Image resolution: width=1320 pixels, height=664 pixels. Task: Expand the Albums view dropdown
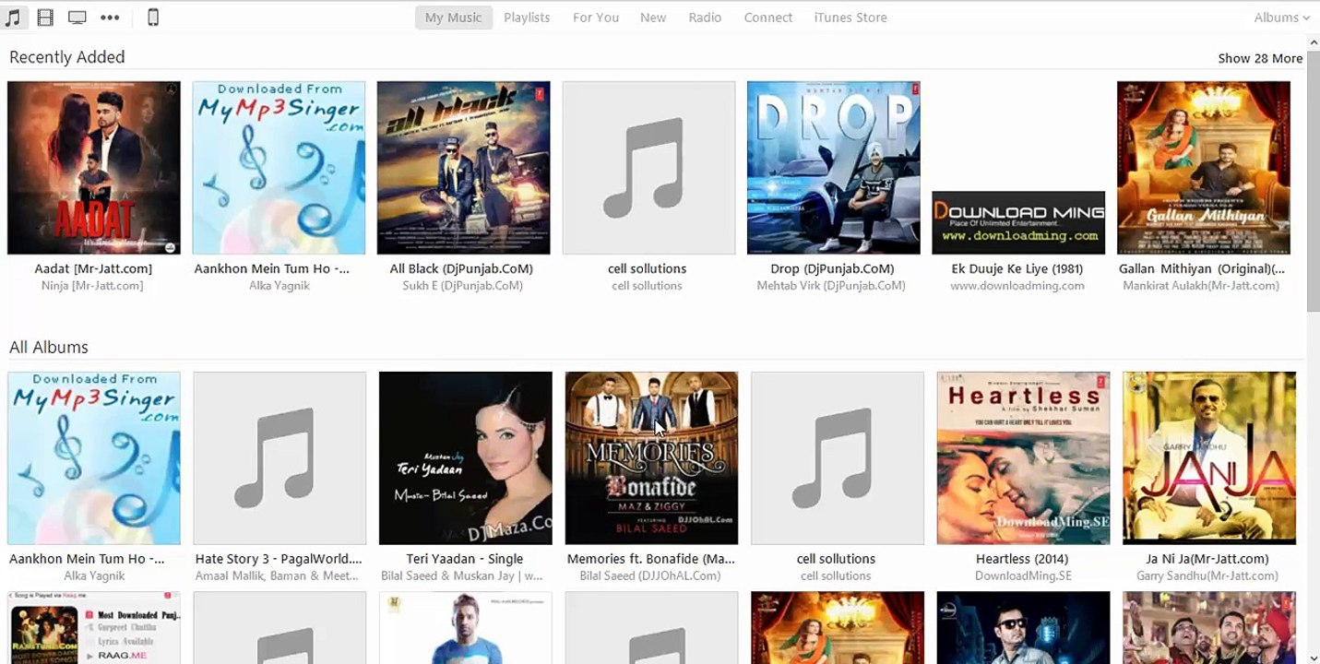(1281, 18)
